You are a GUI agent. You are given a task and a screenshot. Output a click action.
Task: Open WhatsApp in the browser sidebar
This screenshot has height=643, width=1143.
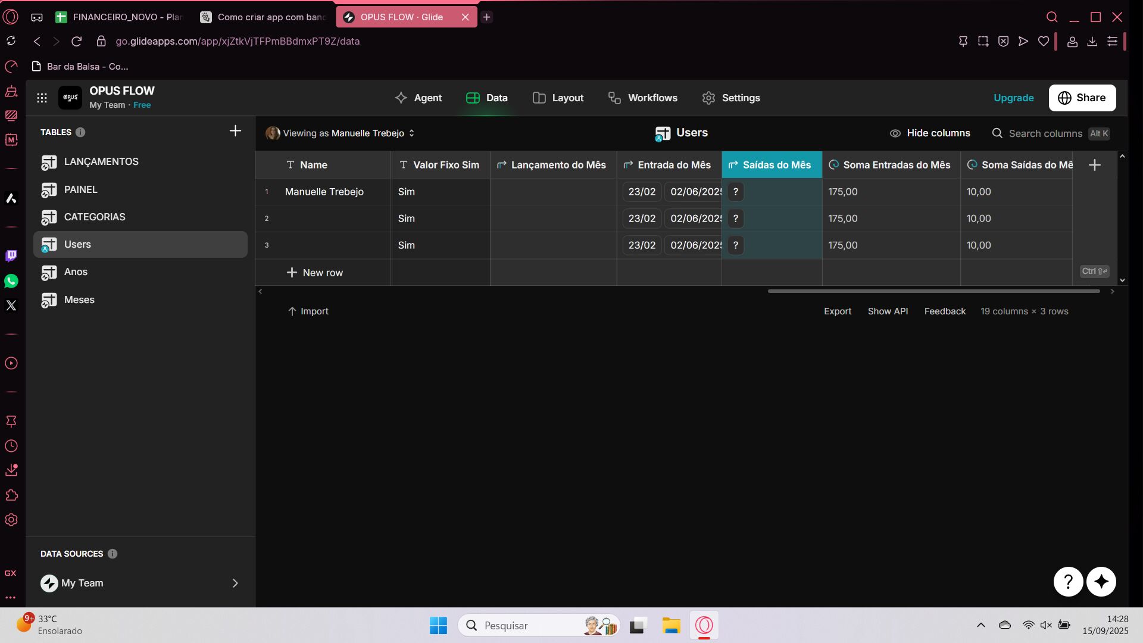coord(11,281)
